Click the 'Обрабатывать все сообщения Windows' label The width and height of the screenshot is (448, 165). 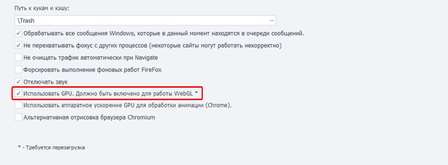point(164,33)
